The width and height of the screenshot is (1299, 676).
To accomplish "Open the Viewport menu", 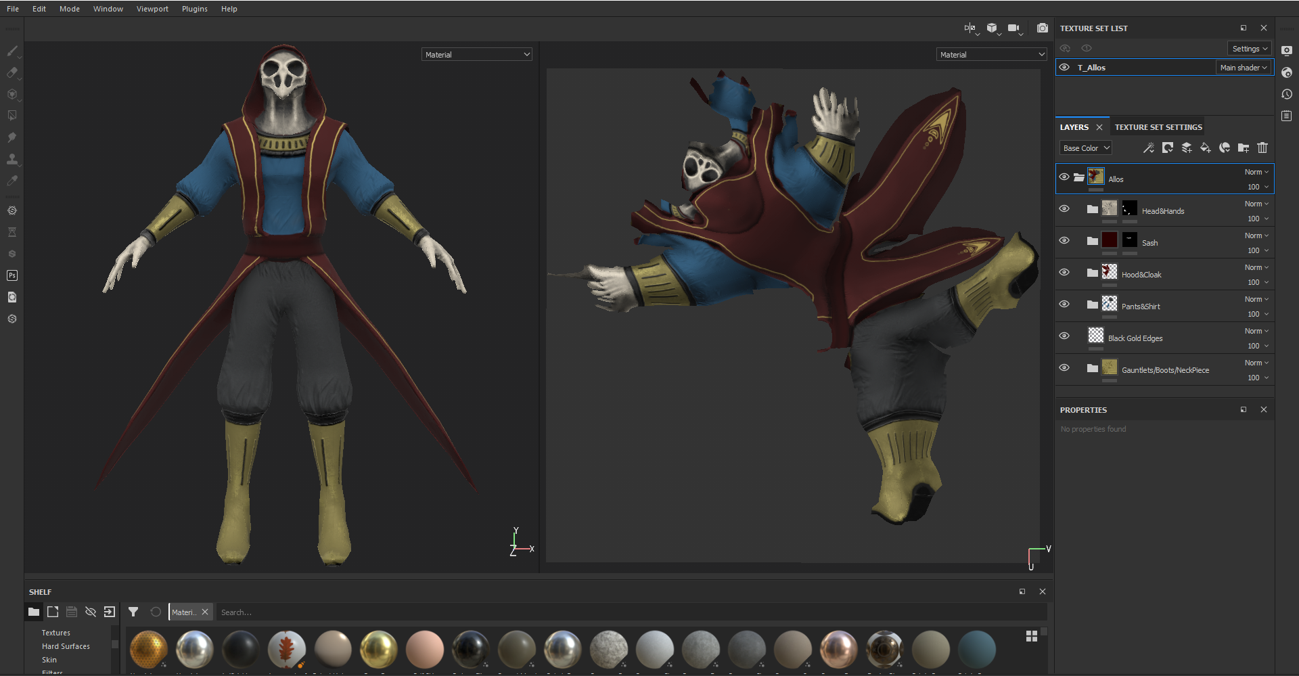I will 152,9.
